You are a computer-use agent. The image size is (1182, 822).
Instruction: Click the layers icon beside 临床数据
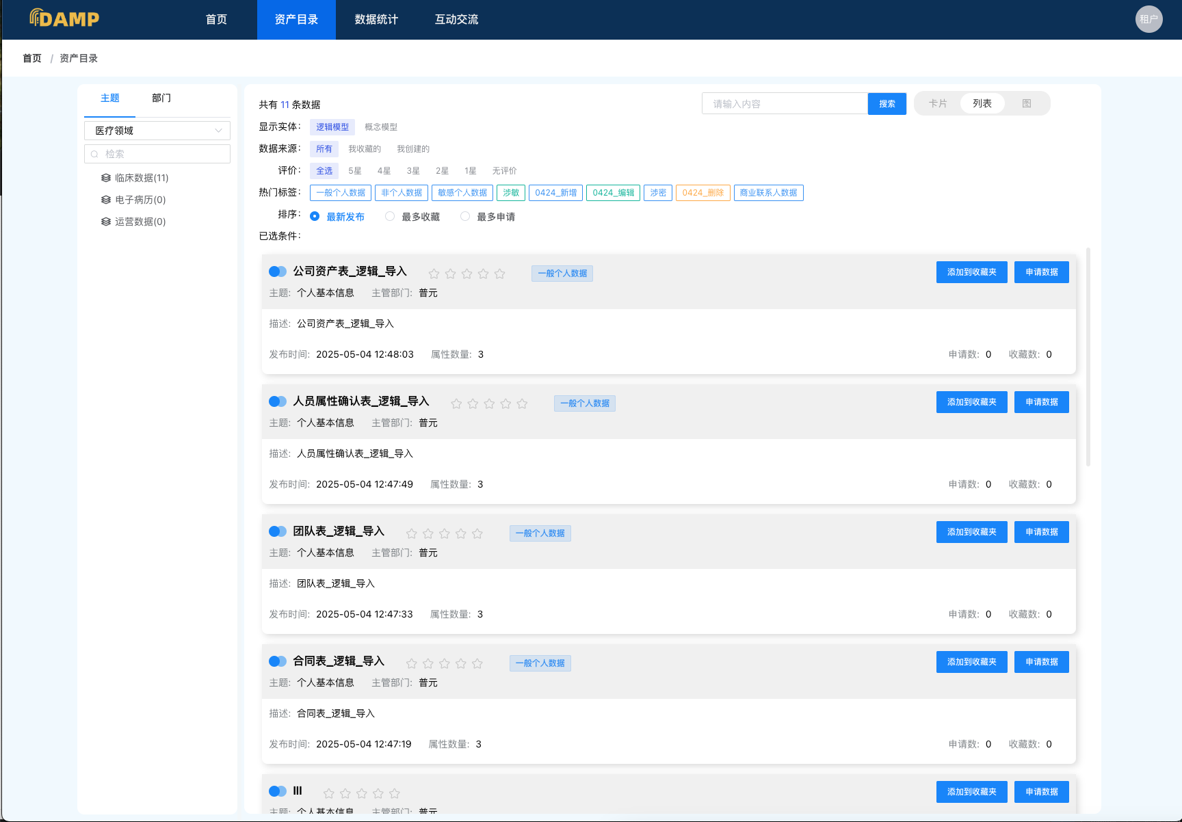(x=106, y=177)
